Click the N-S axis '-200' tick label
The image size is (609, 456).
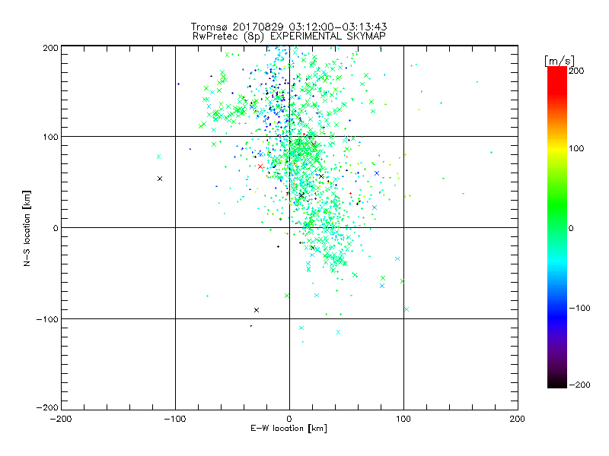click(x=47, y=407)
